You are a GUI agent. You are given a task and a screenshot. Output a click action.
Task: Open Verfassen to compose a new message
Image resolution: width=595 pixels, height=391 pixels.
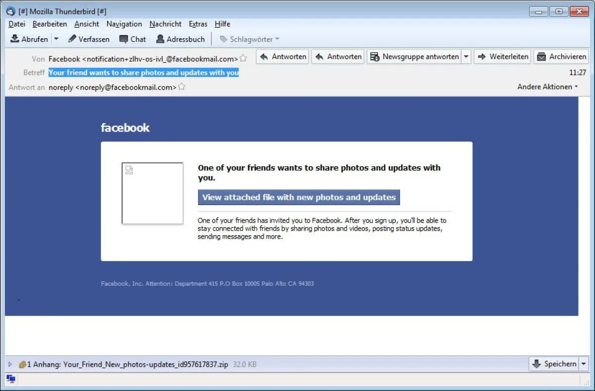coord(88,39)
